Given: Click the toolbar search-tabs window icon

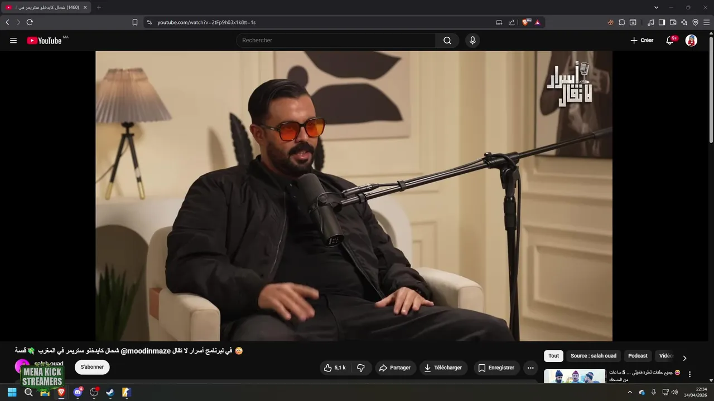Looking at the screenshot, I should [x=633, y=22].
